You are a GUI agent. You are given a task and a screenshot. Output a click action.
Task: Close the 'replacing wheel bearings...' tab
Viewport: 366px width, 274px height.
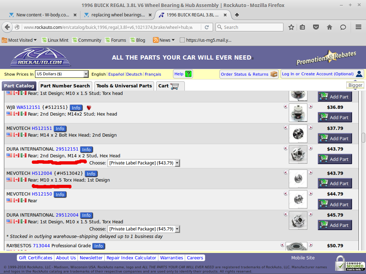[150, 15]
